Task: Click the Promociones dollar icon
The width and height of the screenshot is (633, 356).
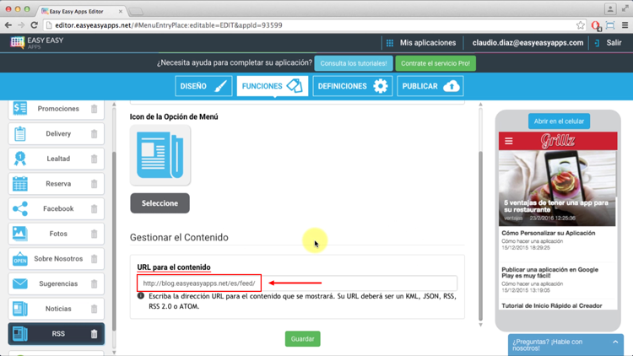Action: (x=19, y=108)
